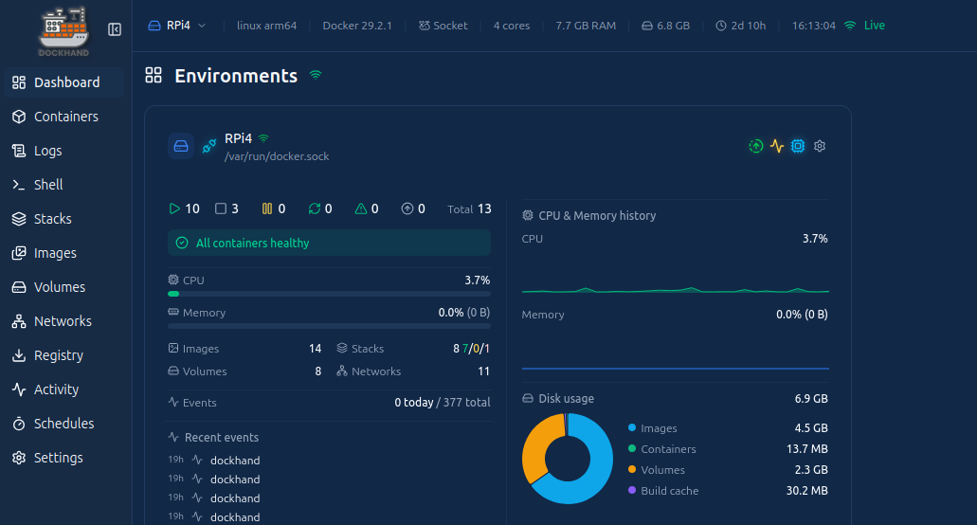The image size is (977, 525).
Task: Click the CPU usage progress bar
Action: 329,294
